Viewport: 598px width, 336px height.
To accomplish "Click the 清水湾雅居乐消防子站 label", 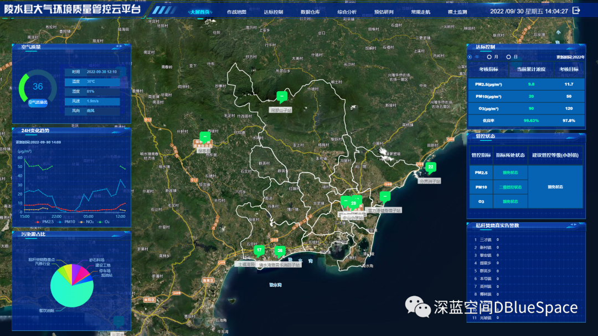I will [280, 265].
